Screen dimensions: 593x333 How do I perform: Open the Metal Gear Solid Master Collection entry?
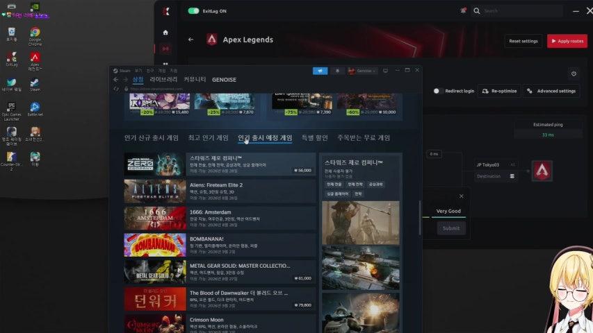coord(220,272)
